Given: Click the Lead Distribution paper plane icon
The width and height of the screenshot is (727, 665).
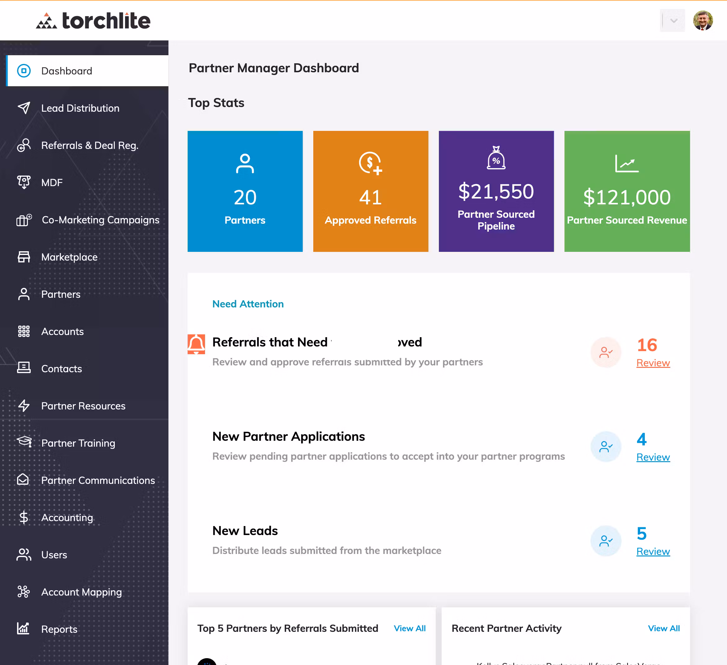Looking at the screenshot, I should coord(24,108).
